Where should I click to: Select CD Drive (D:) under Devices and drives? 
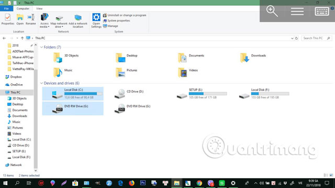(129, 93)
